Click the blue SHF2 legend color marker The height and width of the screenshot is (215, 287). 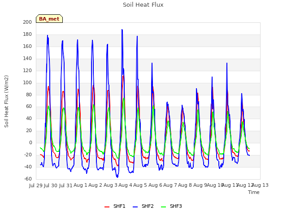[x=135, y=207]
